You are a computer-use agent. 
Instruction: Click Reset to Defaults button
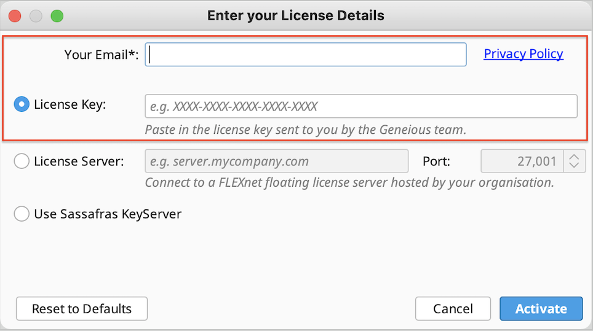pos(82,309)
